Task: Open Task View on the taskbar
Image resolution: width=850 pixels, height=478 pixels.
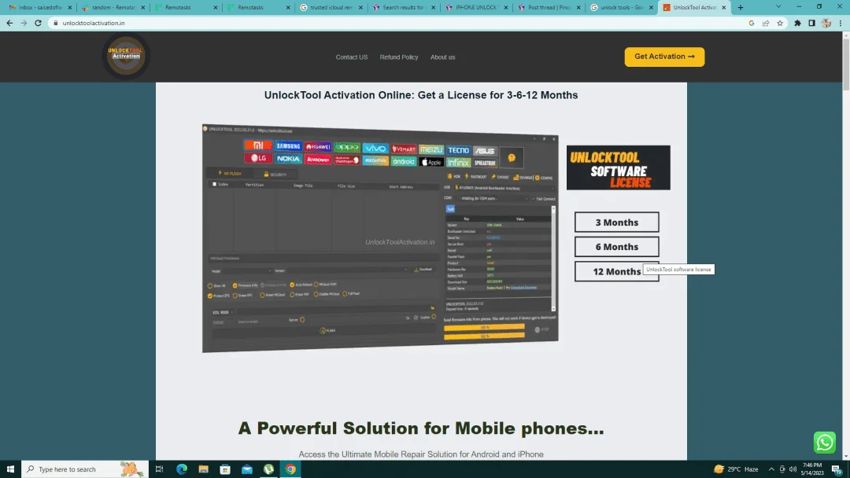Action: click(159, 469)
